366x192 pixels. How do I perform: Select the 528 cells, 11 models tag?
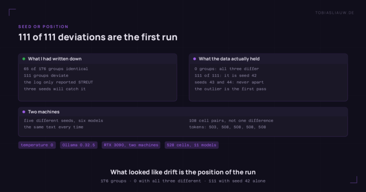[192, 145]
